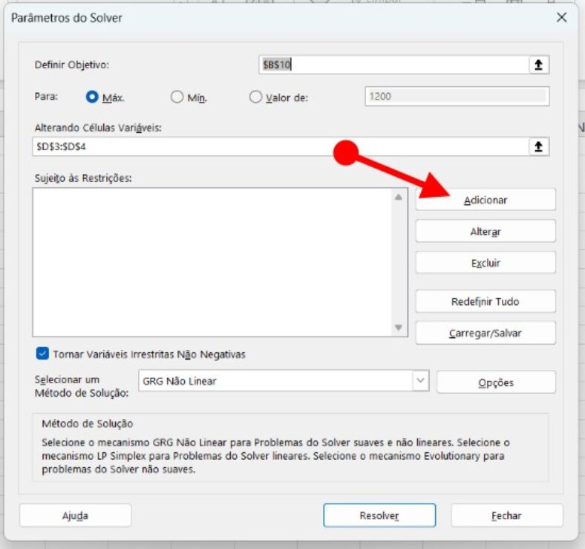585x549 pixels.
Task: Open Solver help with Ajuda button
Action: tap(75, 516)
